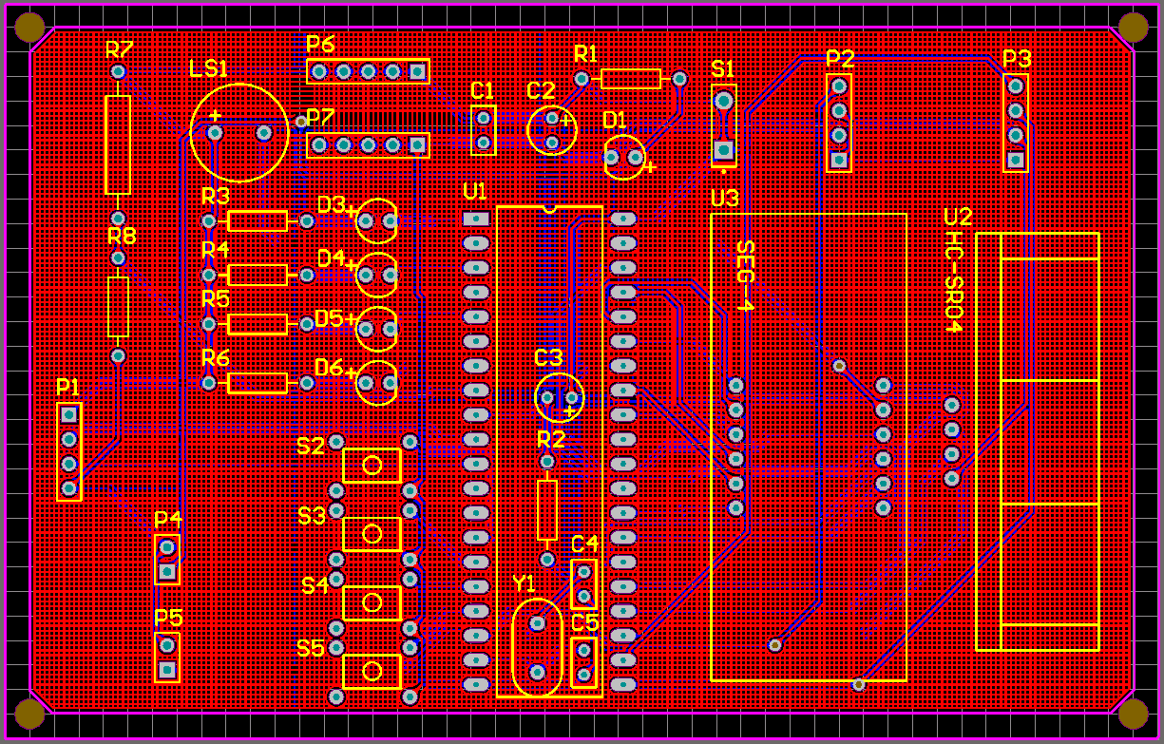Click push button S2 footprint

click(372, 466)
